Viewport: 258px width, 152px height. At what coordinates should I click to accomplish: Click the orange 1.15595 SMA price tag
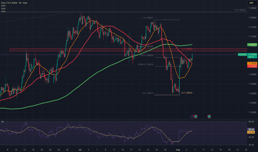tap(252, 63)
